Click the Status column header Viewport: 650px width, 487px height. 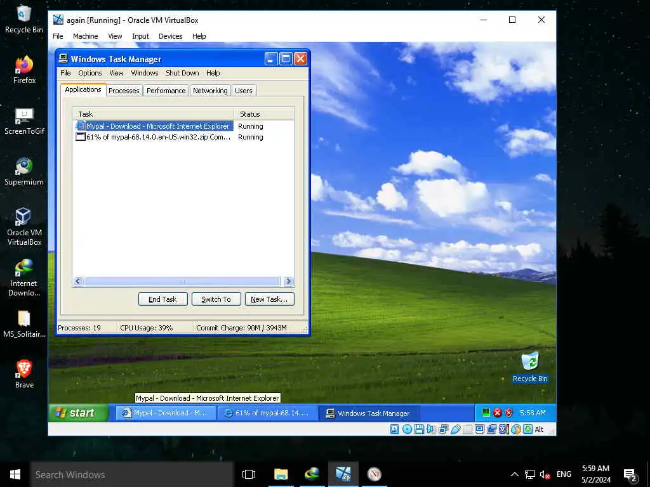(x=264, y=114)
